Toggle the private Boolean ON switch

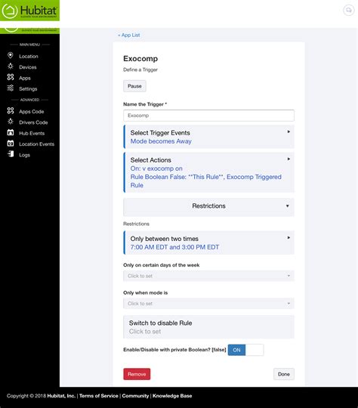(245, 350)
